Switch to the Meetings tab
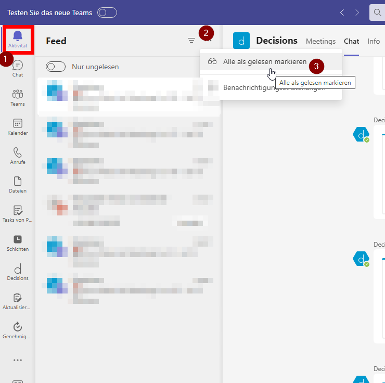The image size is (385, 383). point(320,41)
